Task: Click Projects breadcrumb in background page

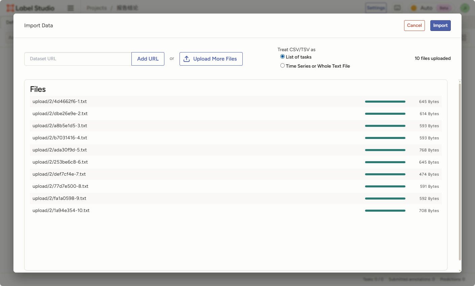Action: click(x=96, y=8)
